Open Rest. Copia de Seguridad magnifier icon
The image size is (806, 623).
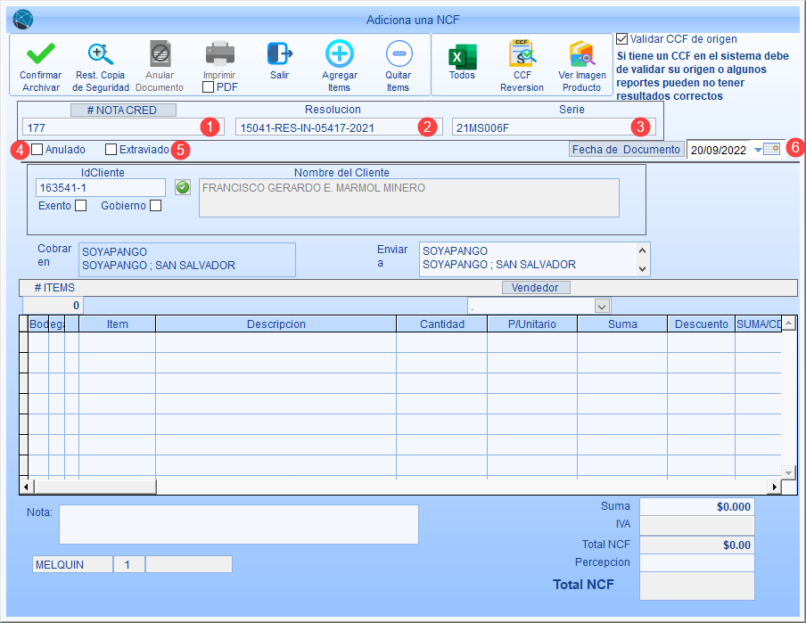(x=100, y=54)
